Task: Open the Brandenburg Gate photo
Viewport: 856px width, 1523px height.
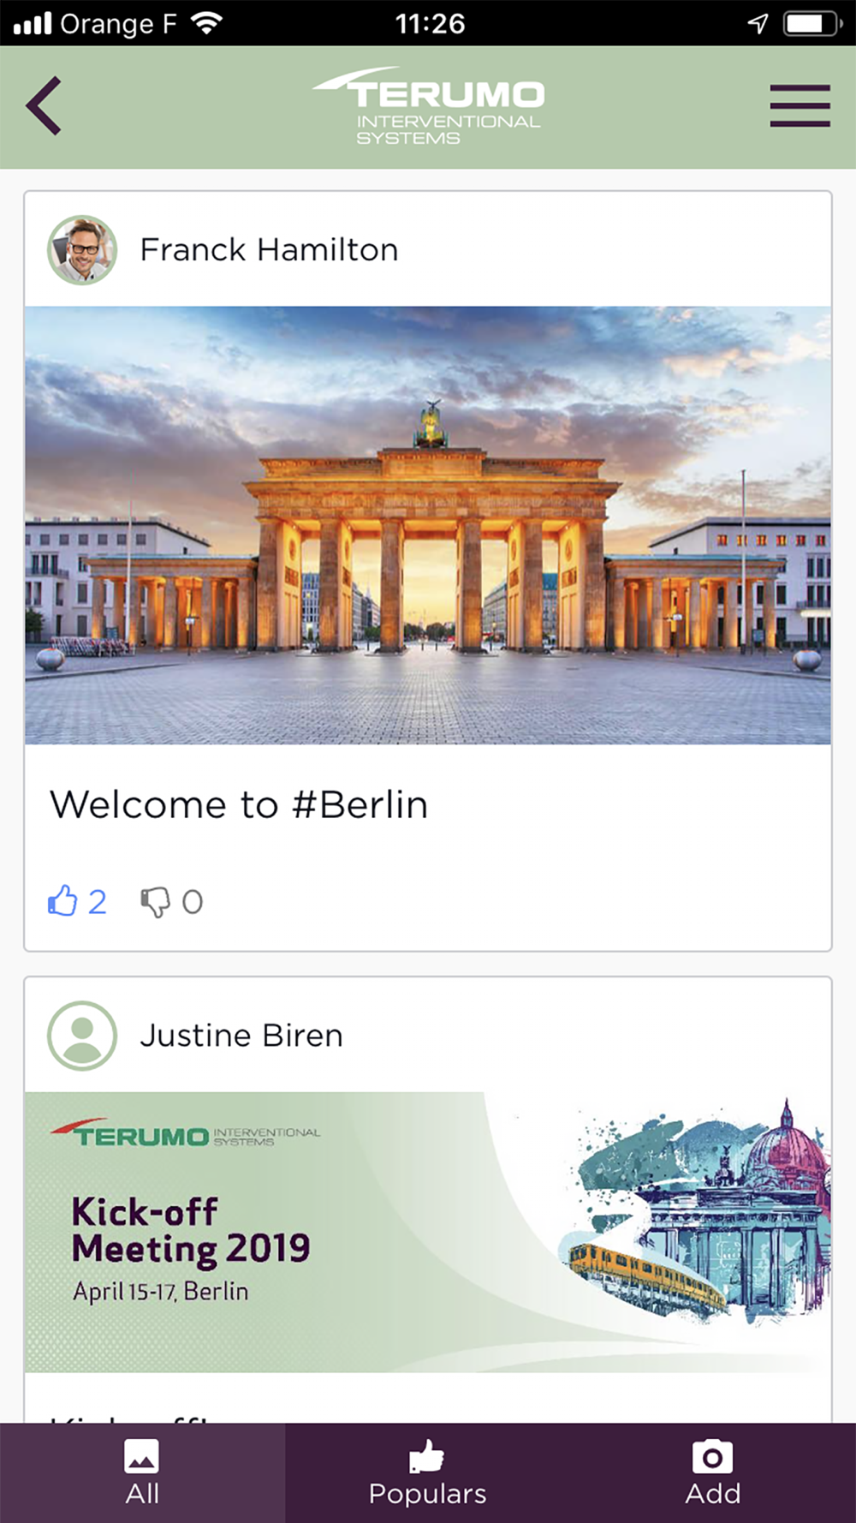Action: (x=428, y=525)
